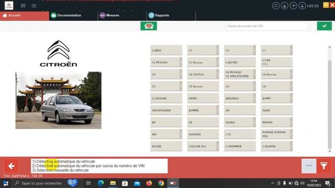
Task: Open the network icon in system tray
Action: pyautogui.click(x=296, y=183)
